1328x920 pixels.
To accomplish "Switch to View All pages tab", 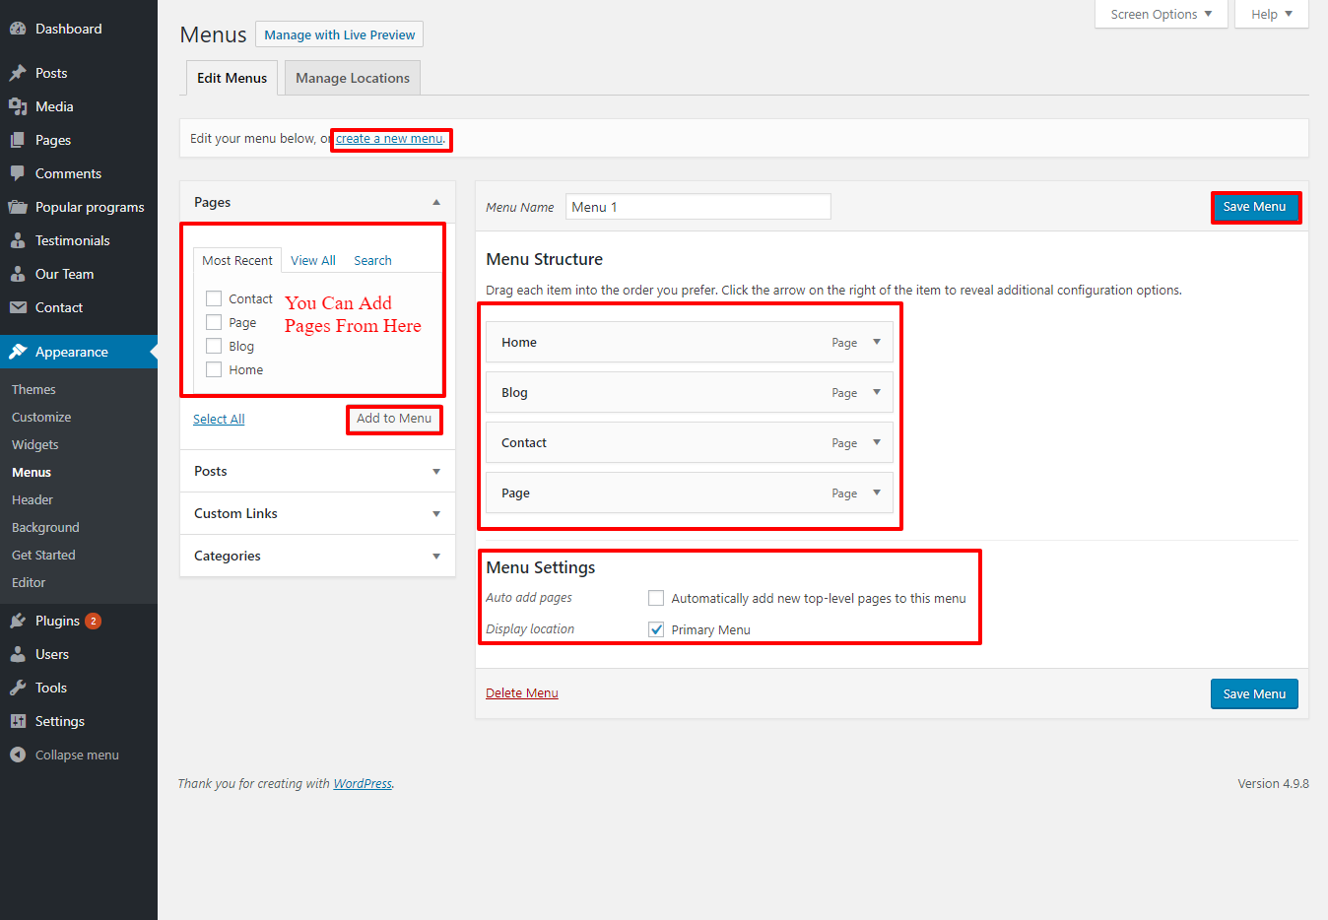I will pos(313,260).
